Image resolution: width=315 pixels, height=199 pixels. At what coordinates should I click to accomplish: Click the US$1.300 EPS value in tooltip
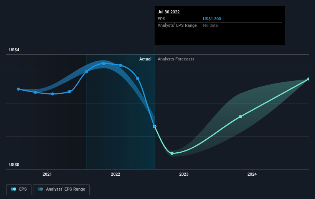pyautogui.click(x=212, y=19)
